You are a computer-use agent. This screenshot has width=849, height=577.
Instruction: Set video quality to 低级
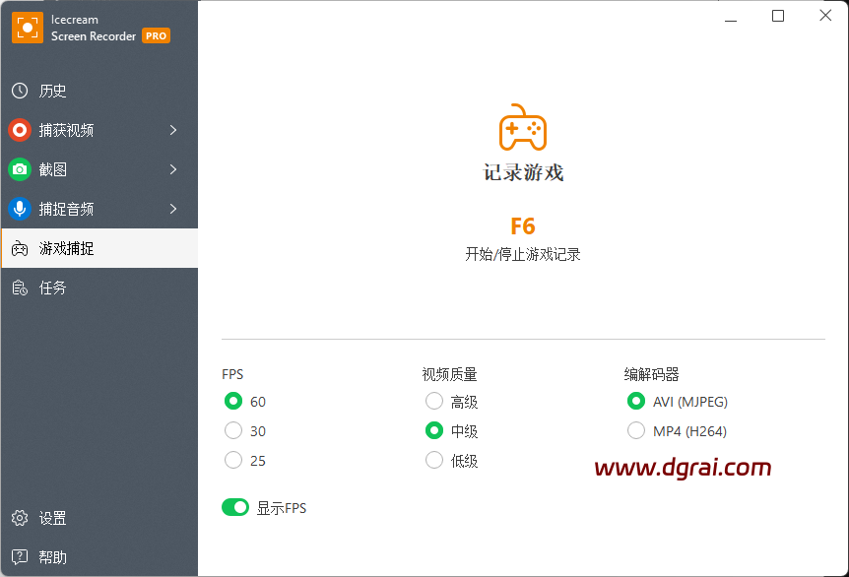434,460
